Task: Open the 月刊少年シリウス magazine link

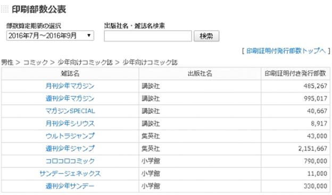Action: coord(70,123)
